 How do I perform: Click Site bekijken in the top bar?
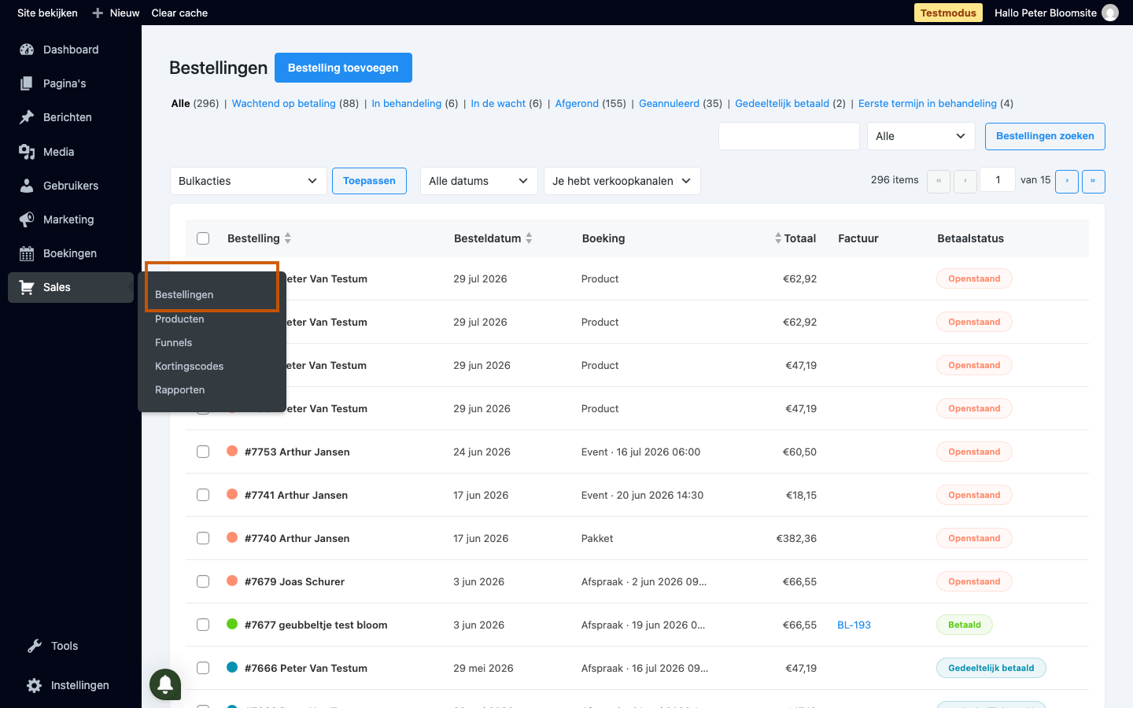[47, 13]
